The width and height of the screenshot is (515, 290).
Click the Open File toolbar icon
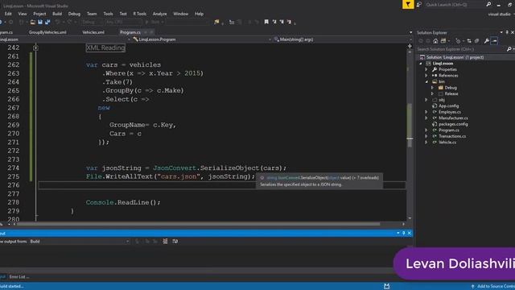(32, 22)
